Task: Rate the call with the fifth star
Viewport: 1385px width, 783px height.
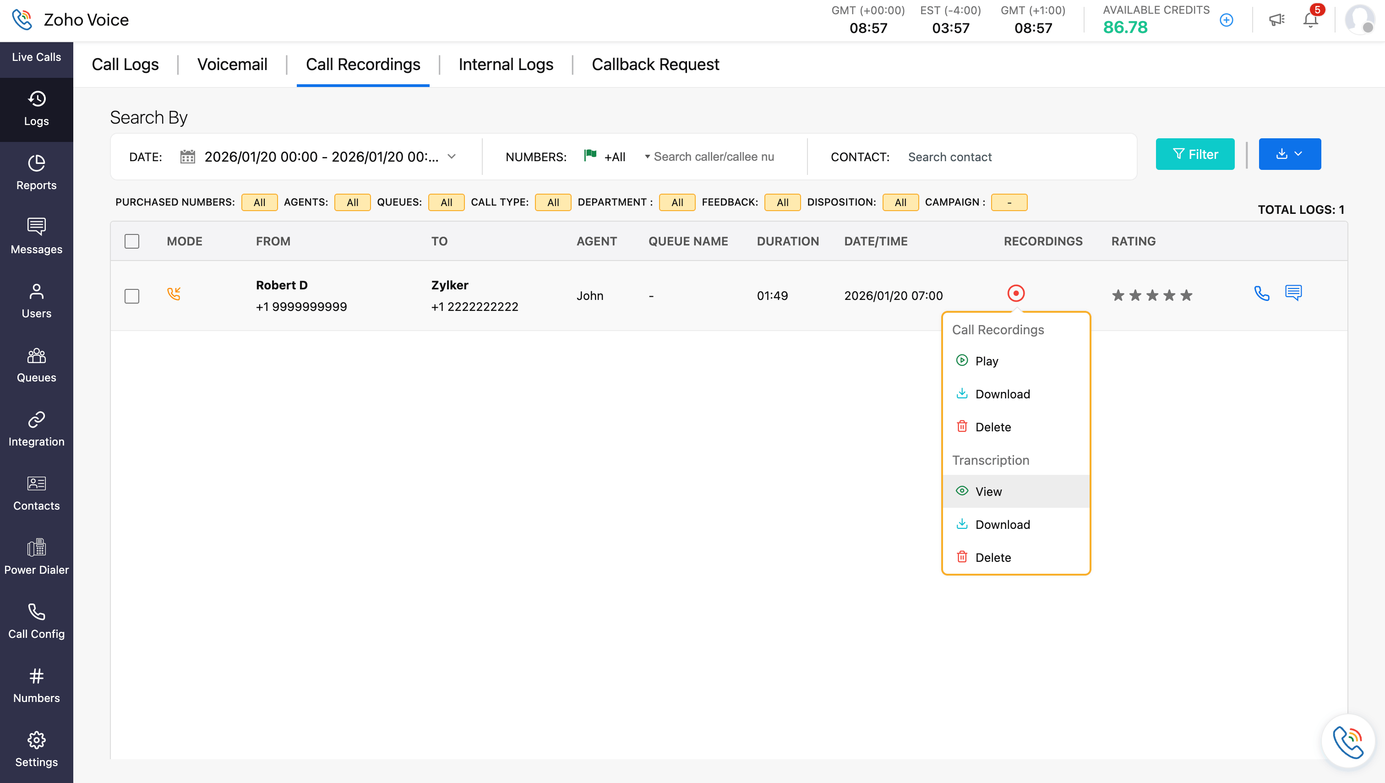Action: click(x=1186, y=295)
